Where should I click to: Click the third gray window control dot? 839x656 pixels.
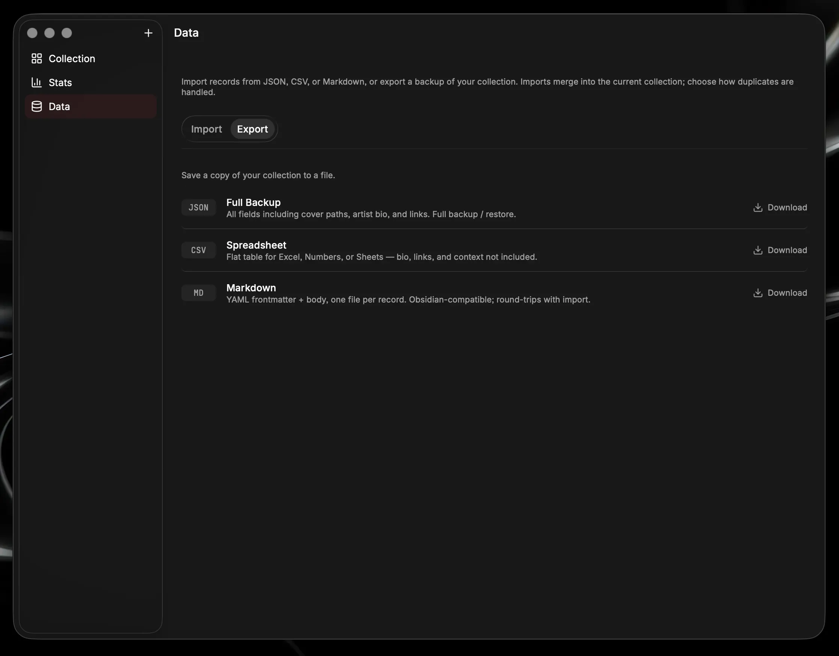click(x=67, y=33)
